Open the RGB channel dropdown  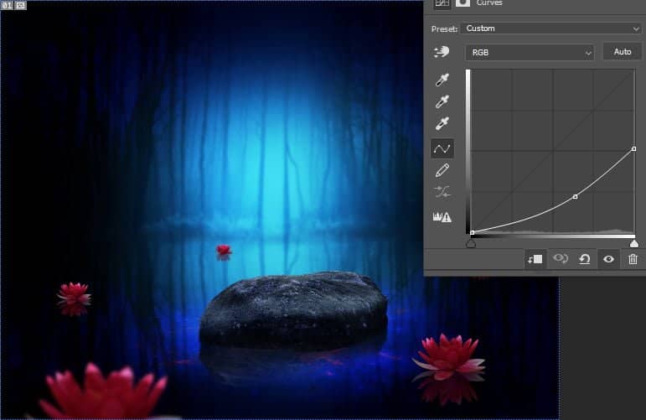[x=530, y=52]
